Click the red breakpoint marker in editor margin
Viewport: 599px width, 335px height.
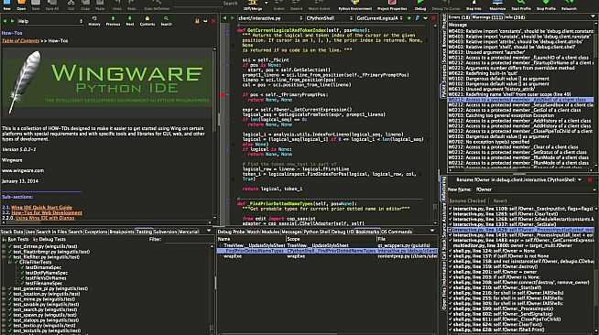click(x=223, y=94)
